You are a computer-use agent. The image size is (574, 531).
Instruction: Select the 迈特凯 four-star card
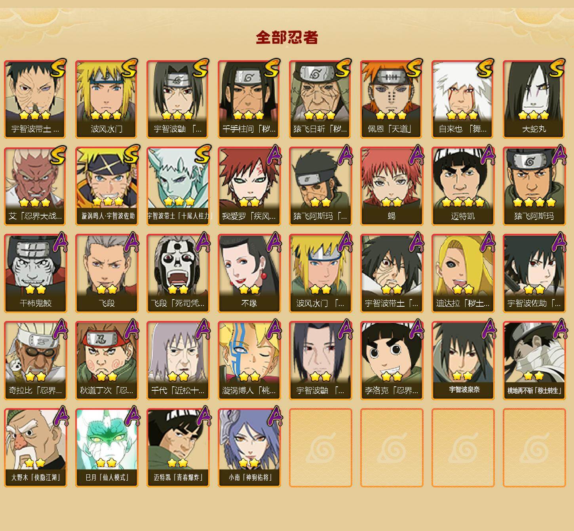click(463, 186)
